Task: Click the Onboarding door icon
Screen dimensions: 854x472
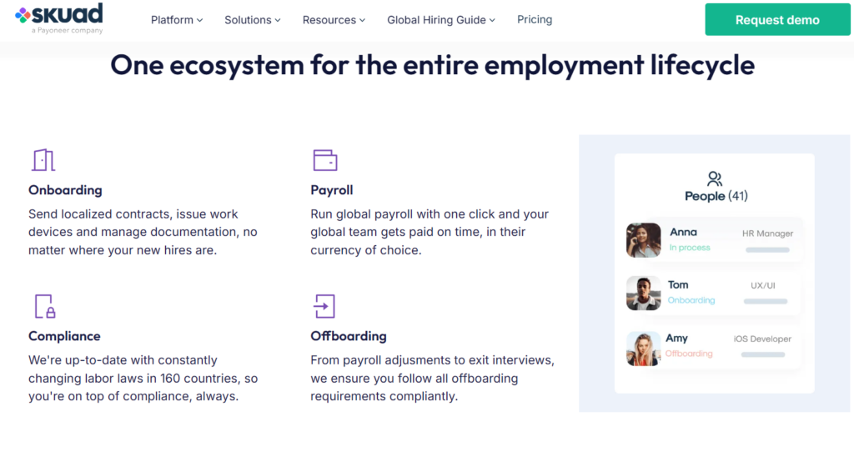Action: tap(43, 160)
